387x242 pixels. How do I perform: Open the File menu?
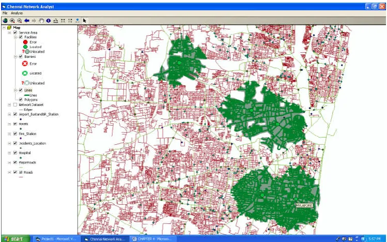tap(5, 13)
